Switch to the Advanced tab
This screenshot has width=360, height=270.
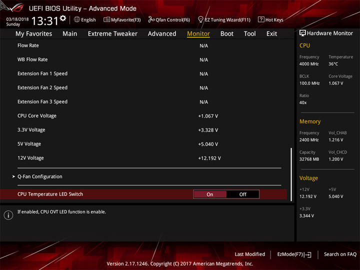(162, 34)
